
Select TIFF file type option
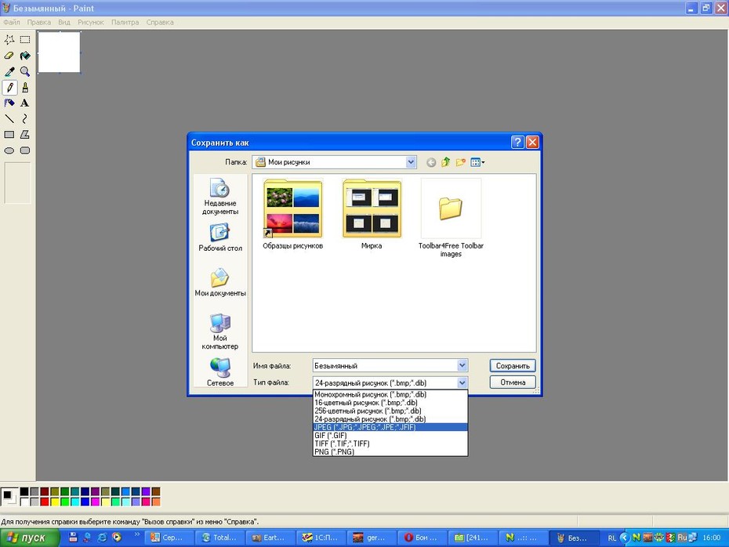[390, 444]
